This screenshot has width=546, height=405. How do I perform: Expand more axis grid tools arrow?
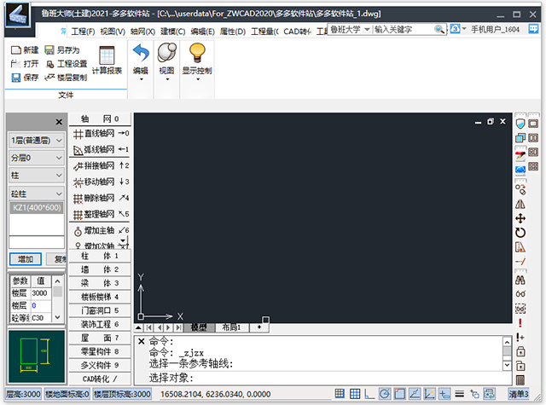coord(123,240)
